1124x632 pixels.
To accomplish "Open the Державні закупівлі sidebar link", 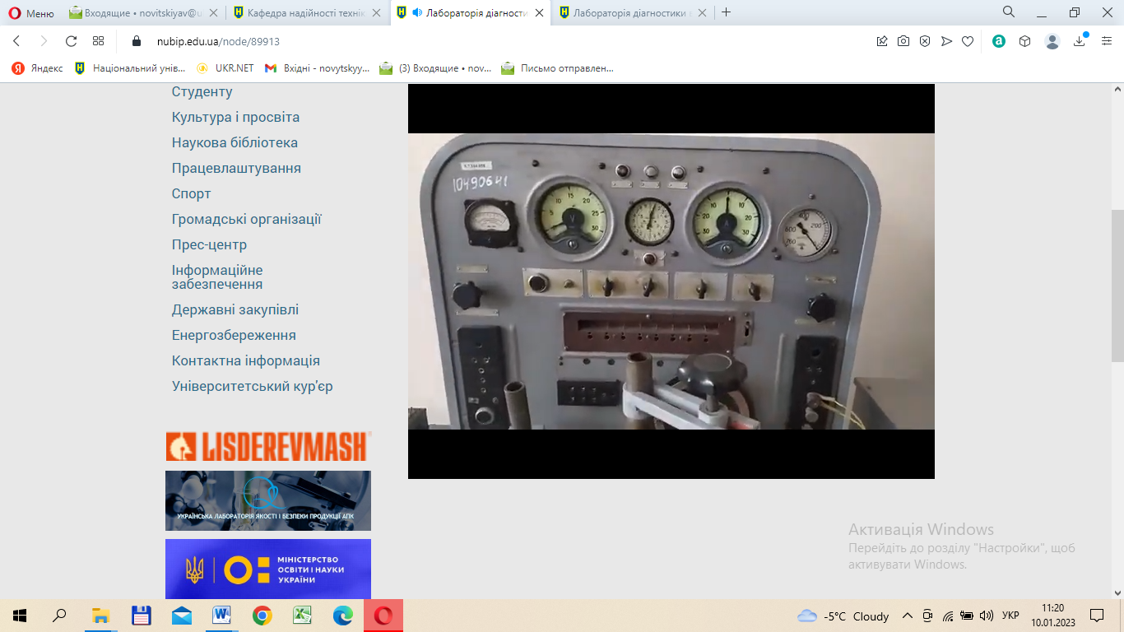I will point(235,310).
